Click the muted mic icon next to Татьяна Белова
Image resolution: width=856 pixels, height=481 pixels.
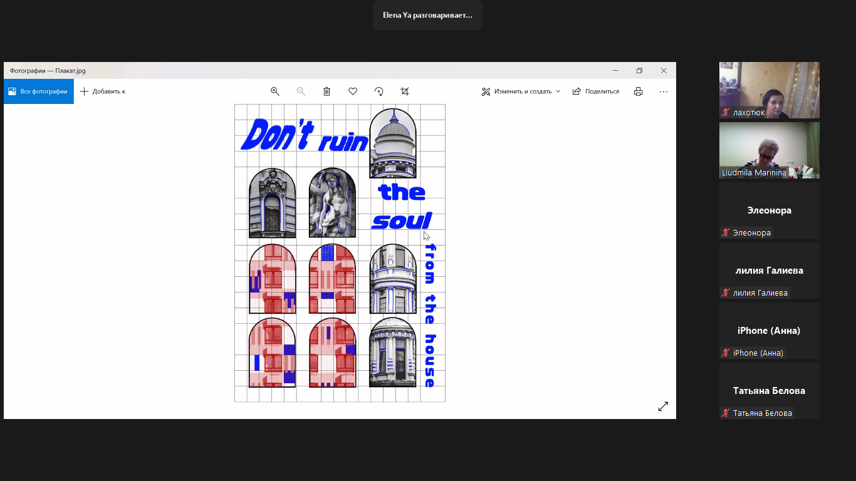(726, 413)
